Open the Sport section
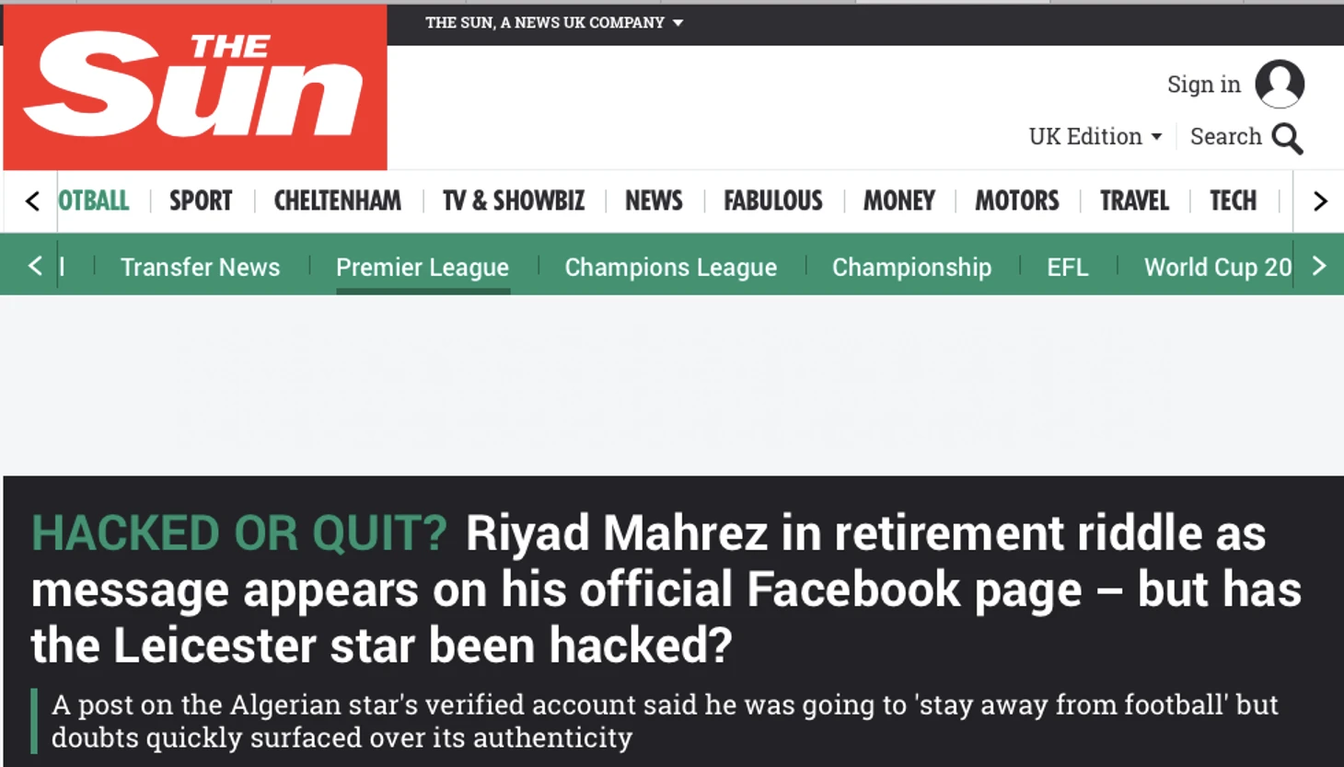This screenshot has height=767, width=1344. tap(201, 200)
